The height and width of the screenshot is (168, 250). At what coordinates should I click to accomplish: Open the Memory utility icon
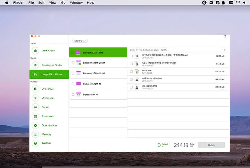point(35,134)
